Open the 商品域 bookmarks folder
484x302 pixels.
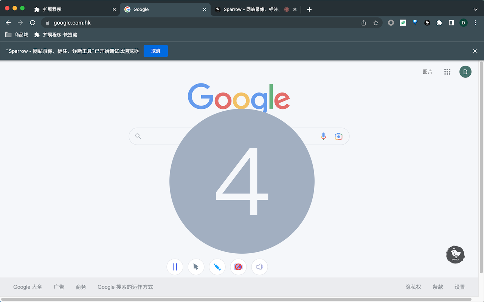[17, 34]
